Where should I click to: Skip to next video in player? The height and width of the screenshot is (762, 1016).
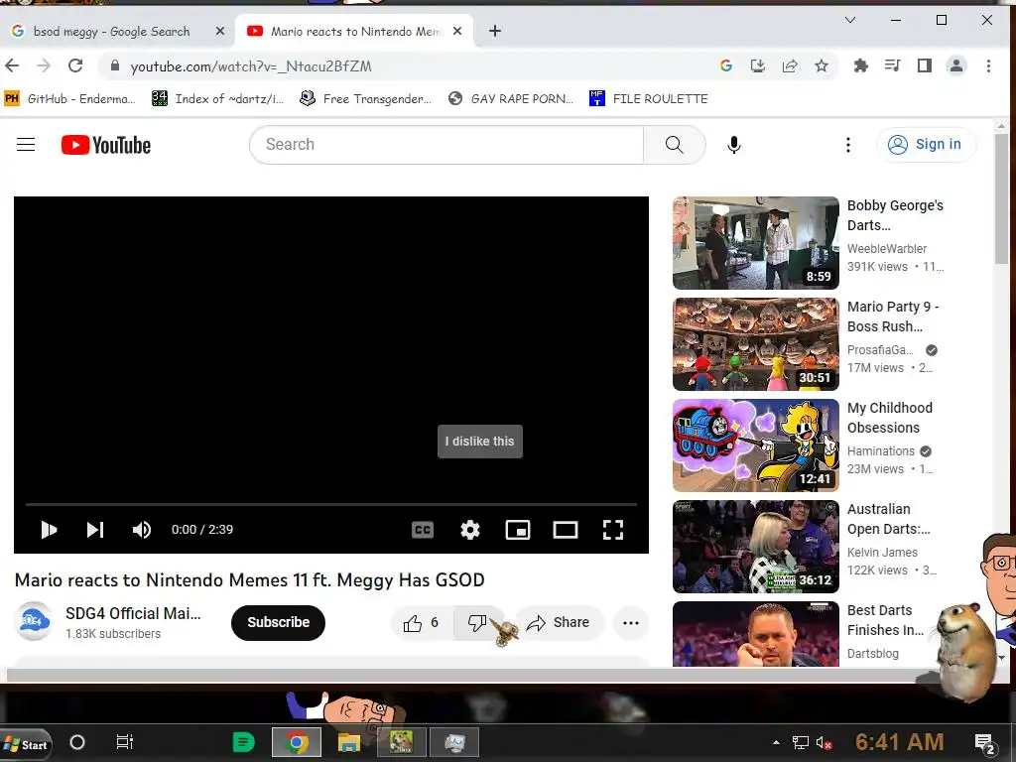(x=95, y=530)
